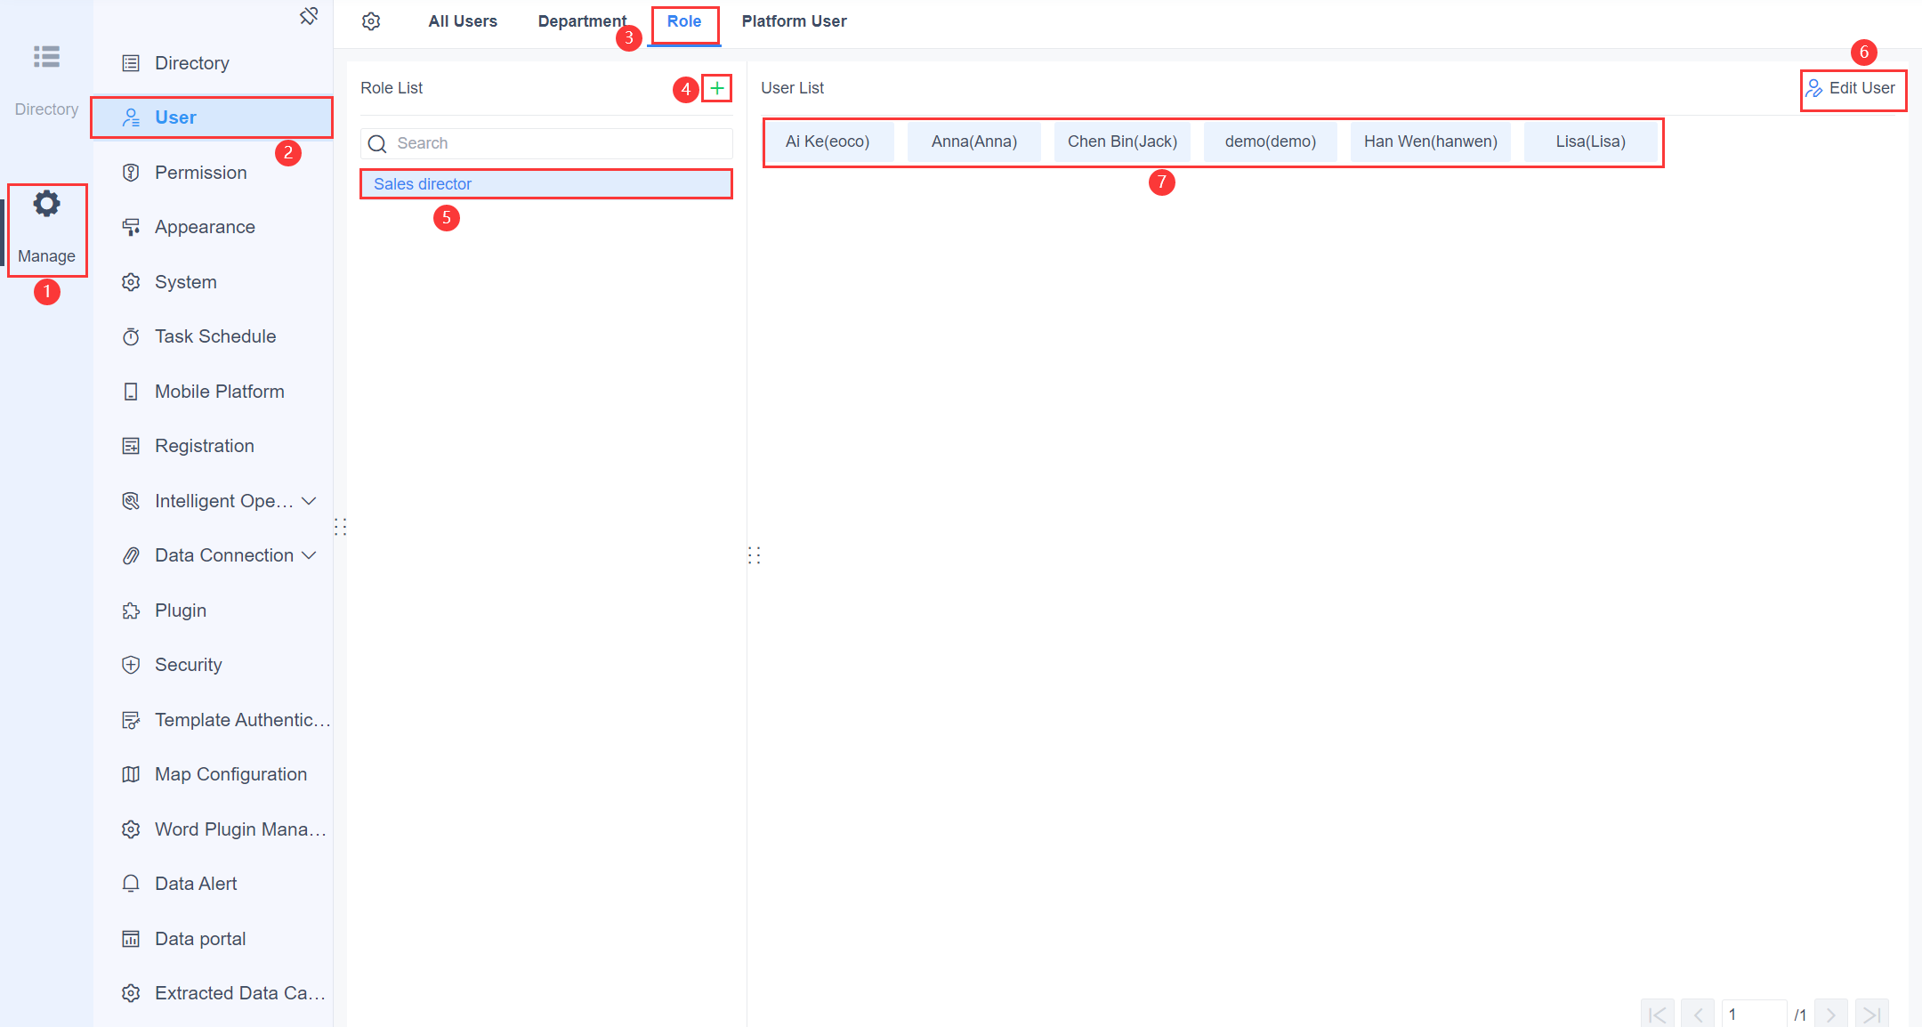The width and height of the screenshot is (1922, 1027).
Task: Click the green plus to add a new role
Action: 716,88
